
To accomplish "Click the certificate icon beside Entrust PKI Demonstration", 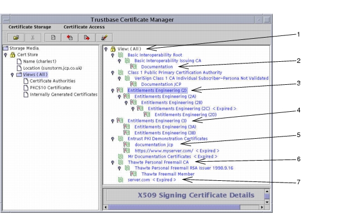I will (120, 139).
